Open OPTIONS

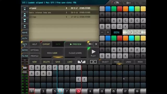click(x=34, y=50)
